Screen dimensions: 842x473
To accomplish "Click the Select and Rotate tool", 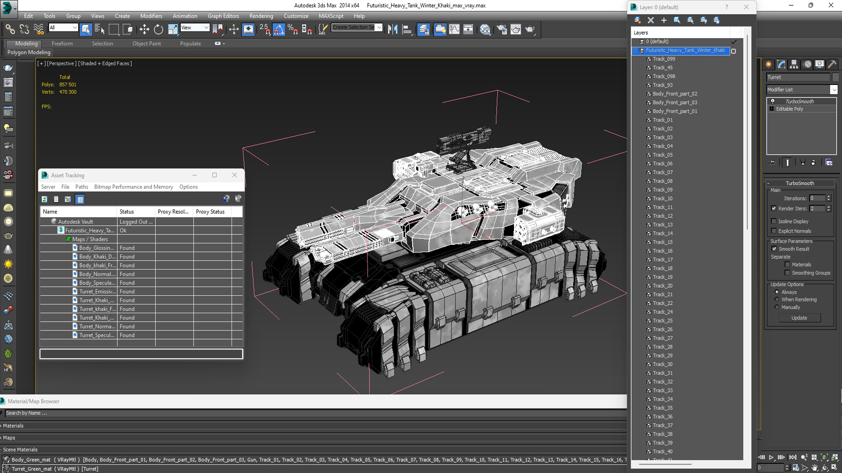I will 158,29.
